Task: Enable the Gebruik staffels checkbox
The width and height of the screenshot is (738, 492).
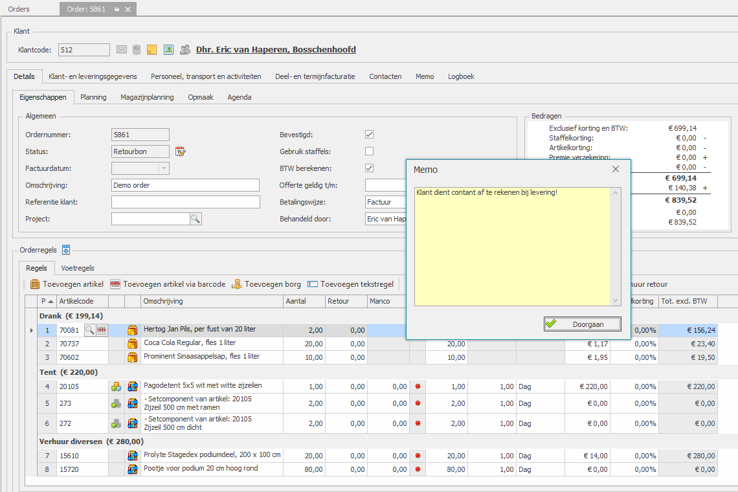Action: pyautogui.click(x=369, y=151)
